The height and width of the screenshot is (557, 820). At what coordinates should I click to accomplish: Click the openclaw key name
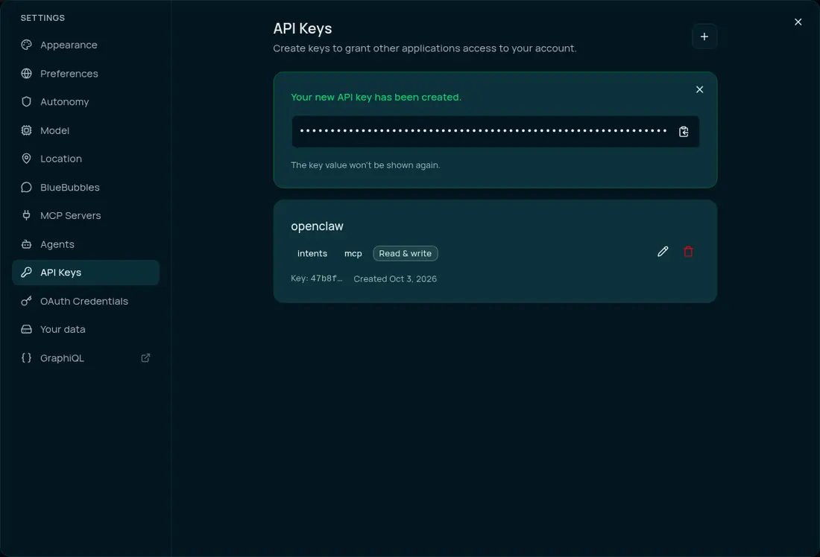tap(317, 226)
